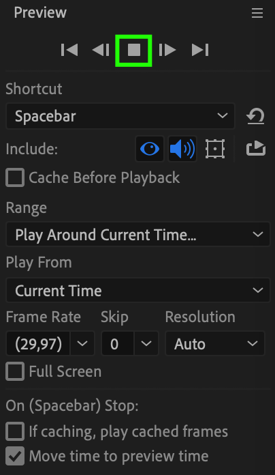Viewport: 275px width, 475px height.
Task: Enable the Full Screen checkbox
Action: 15,371
